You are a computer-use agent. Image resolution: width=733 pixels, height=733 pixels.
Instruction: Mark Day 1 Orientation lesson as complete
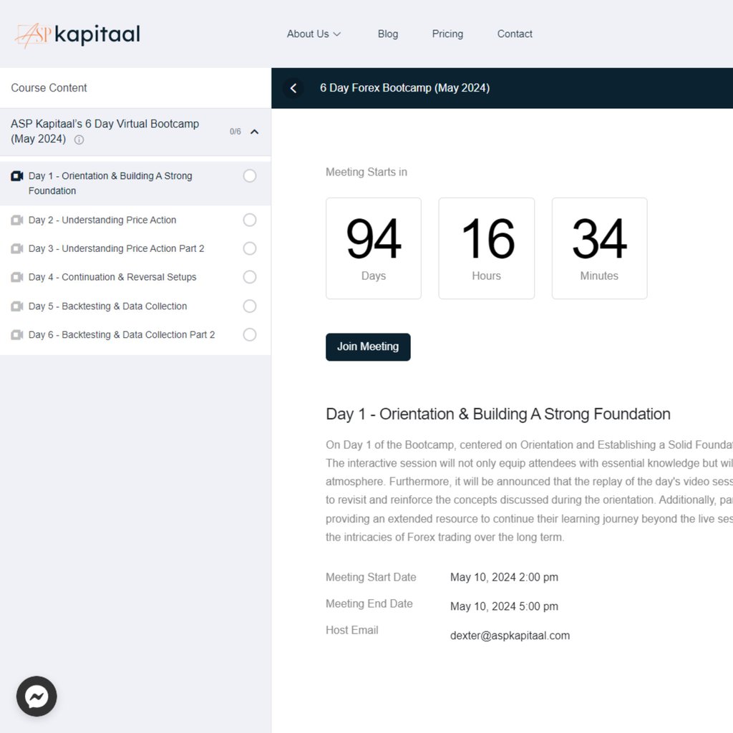coord(250,176)
